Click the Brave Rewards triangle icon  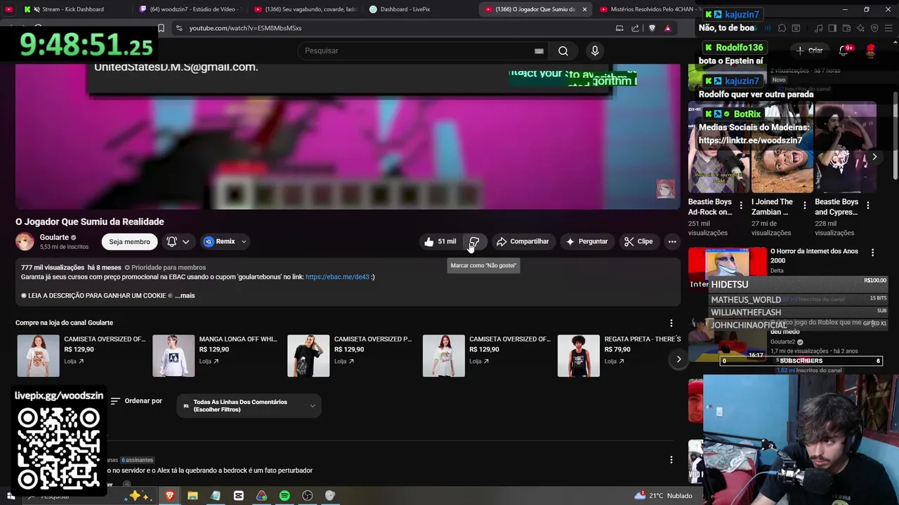(x=668, y=28)
